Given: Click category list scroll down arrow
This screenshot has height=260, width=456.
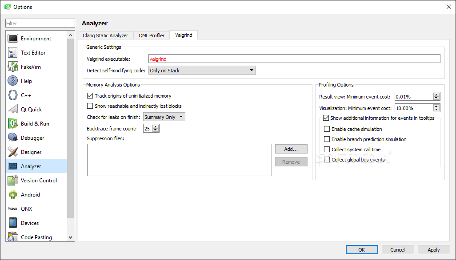Looking at the screenshot, I should point(70,237).
